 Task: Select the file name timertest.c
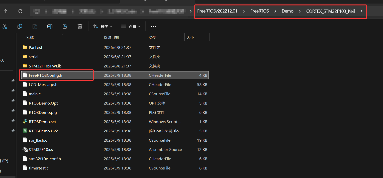coord(39,168)
